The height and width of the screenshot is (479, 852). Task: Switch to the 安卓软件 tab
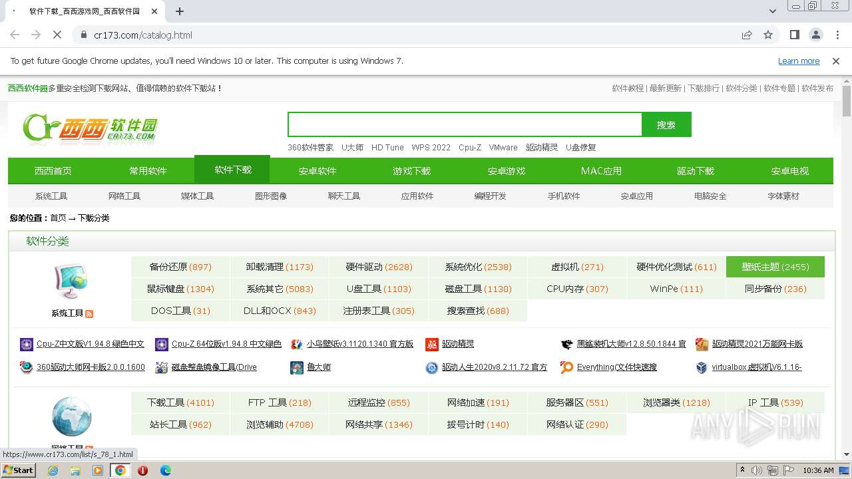click(318, 171)
